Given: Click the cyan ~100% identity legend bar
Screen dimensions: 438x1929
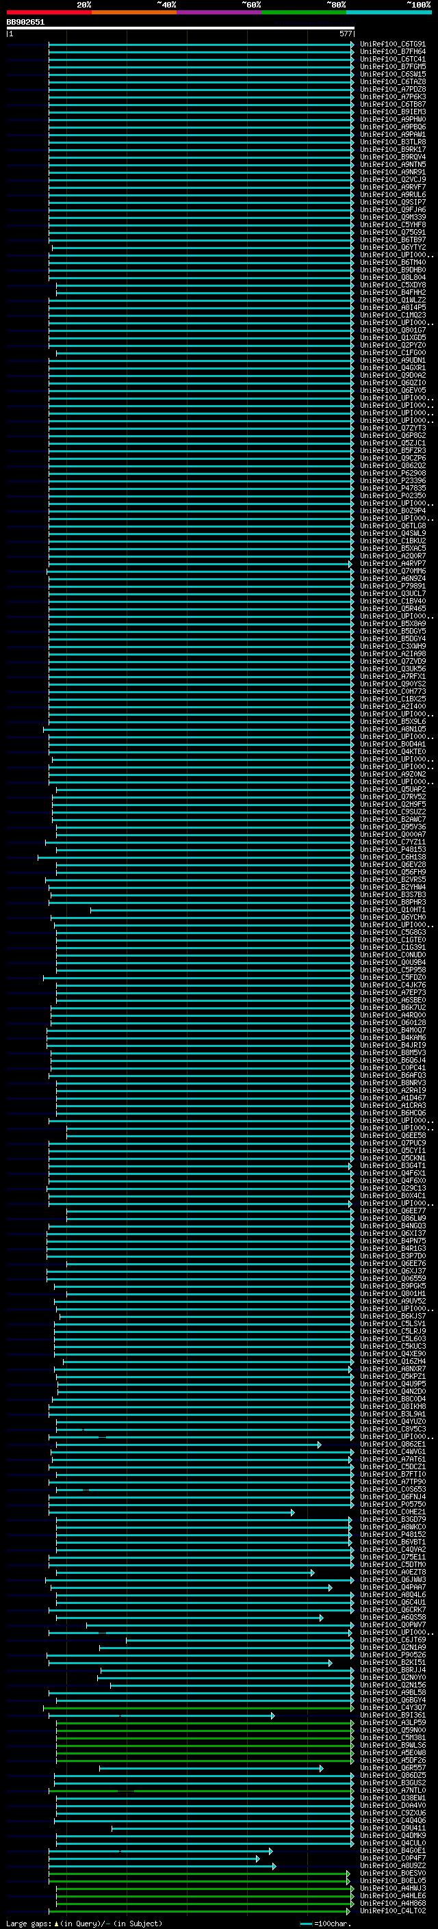Looking at the screenshot, I should pos(389,12).
